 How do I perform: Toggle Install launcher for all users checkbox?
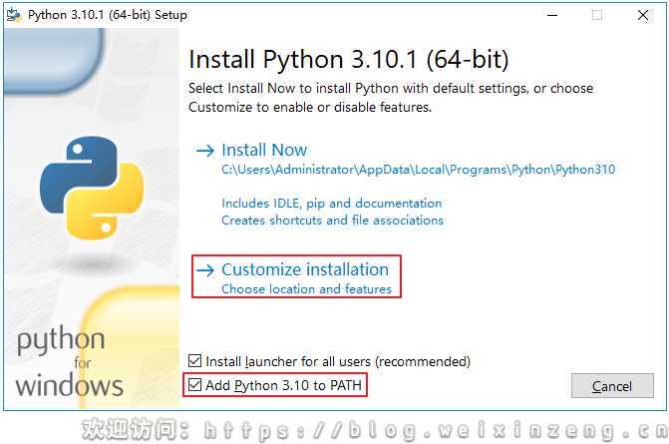[x=194, y=361]
